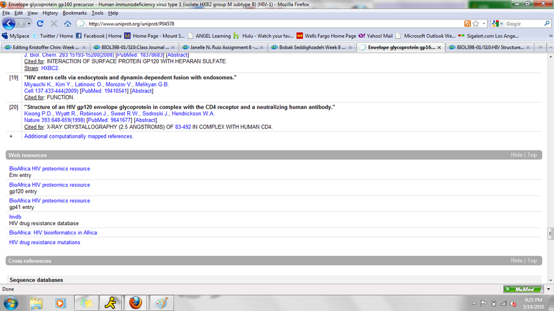This screenshot has height=311, width=554.
Task: Expand additional computationally mapped references with plus
Action: (10, 136)
